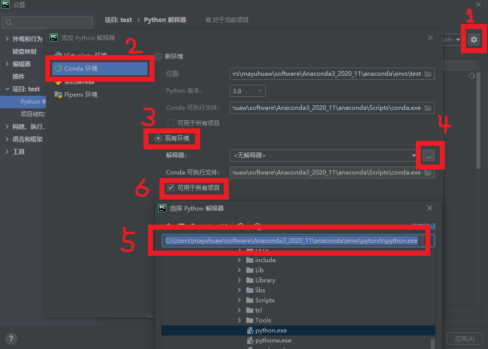Uncheck 可用于所有项目 under existing environment
This screenshot has height=349, width=488.
click(171, 188)
